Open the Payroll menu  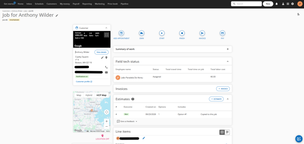[x=76, y=4]
